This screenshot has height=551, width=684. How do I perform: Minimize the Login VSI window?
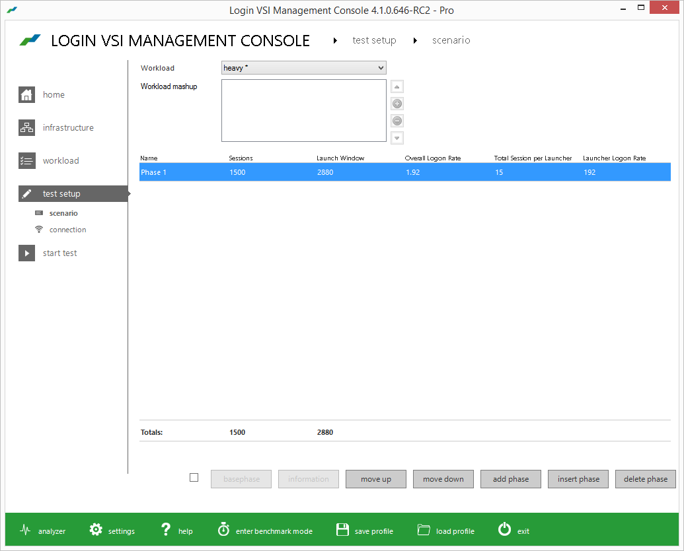623,9
